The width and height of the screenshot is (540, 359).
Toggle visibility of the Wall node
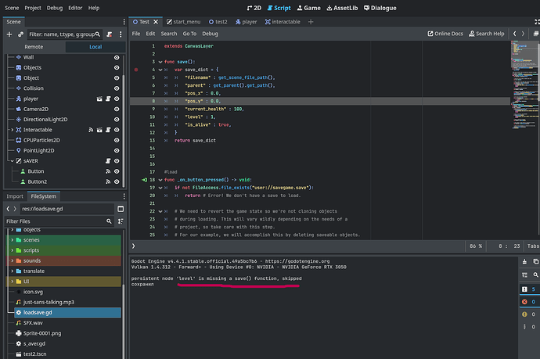point(116,58)
